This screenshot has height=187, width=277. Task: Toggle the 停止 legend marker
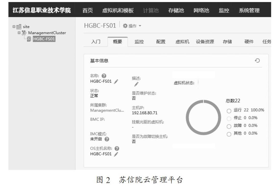[229, 119]
